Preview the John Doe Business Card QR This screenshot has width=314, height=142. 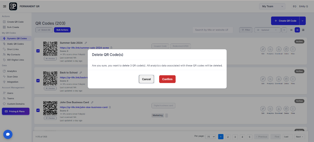click(50, 118)
